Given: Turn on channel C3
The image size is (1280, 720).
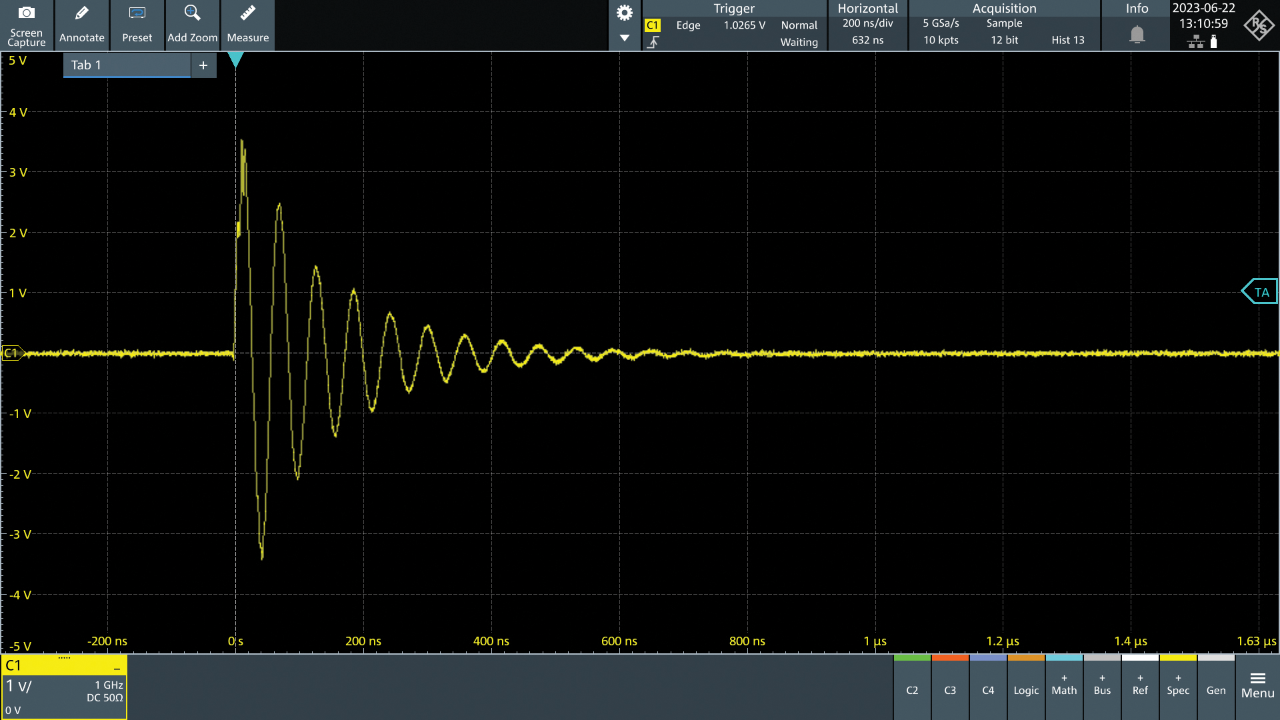Looking at the screenshot, I should [x=950, y=689].
